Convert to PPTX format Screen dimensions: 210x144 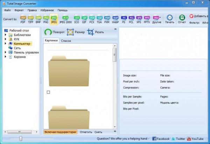tap(147, 19)
